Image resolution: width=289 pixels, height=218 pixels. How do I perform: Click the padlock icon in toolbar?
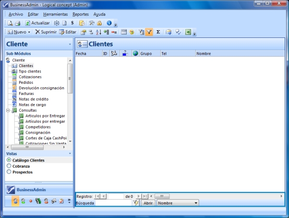(x=99, y=23)
